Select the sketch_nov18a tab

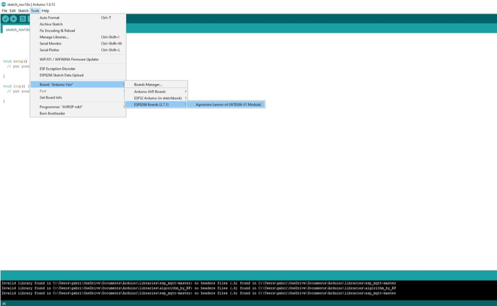tap(17, 30)
